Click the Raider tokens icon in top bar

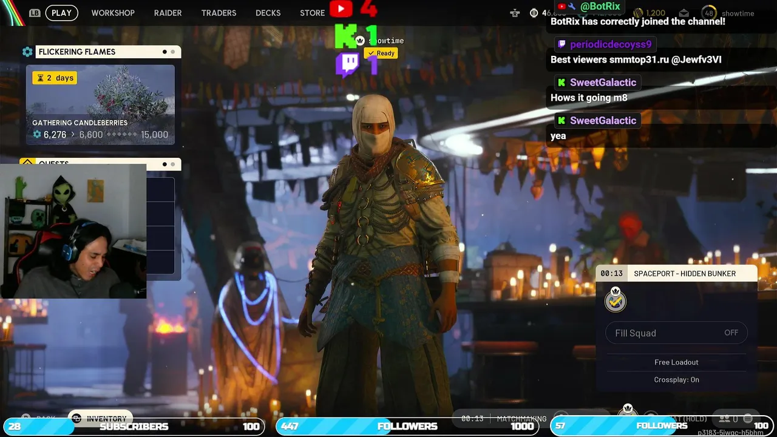[x=515, y=13]
